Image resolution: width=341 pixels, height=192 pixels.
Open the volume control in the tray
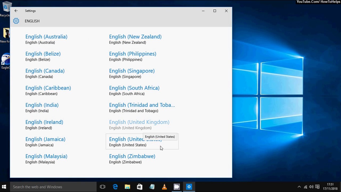311,187
